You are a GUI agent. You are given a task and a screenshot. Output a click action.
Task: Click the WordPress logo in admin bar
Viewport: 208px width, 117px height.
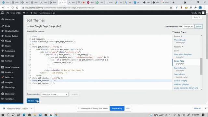tap(3, 13)
